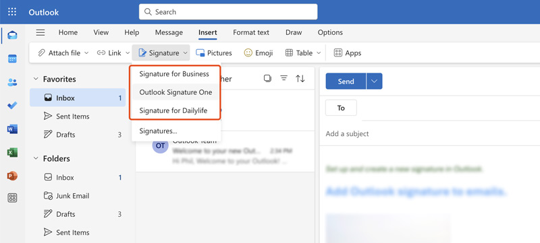Open Inbox under Favorites
The height and width of the screenshot is (243, 540).
point(78,98)
